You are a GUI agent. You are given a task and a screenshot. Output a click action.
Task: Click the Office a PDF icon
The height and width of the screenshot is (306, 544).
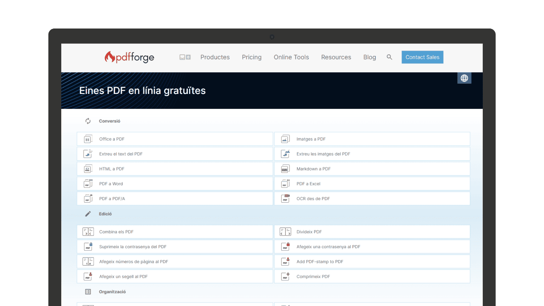[88, 139]
